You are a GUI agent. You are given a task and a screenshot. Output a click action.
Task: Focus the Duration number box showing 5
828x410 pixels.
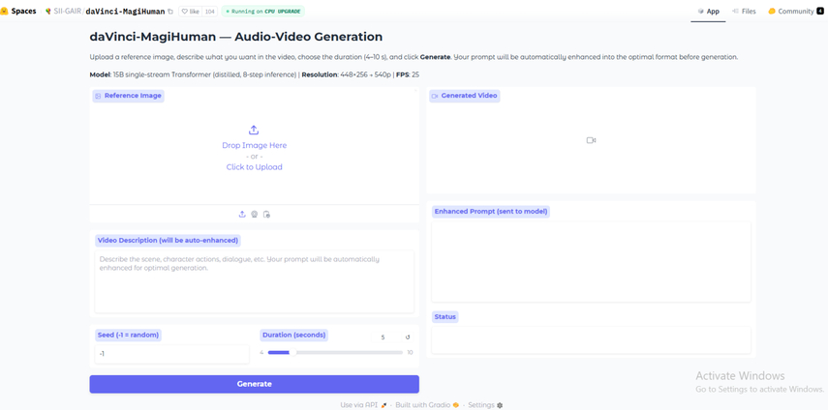385,337
